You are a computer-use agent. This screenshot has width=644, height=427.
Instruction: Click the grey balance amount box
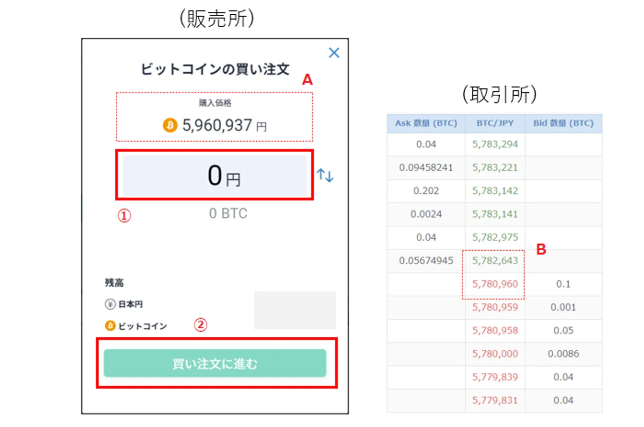pyautogui.click(x=295, y=310)
